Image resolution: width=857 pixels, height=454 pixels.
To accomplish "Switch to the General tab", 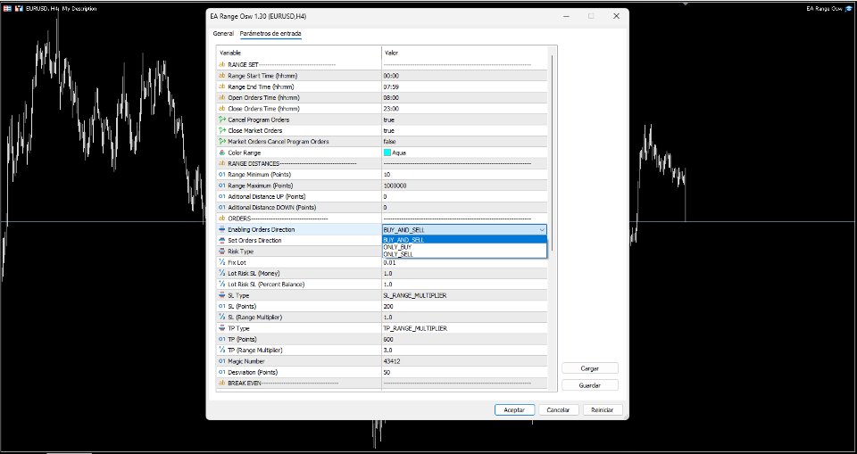I will coord(223,33).
